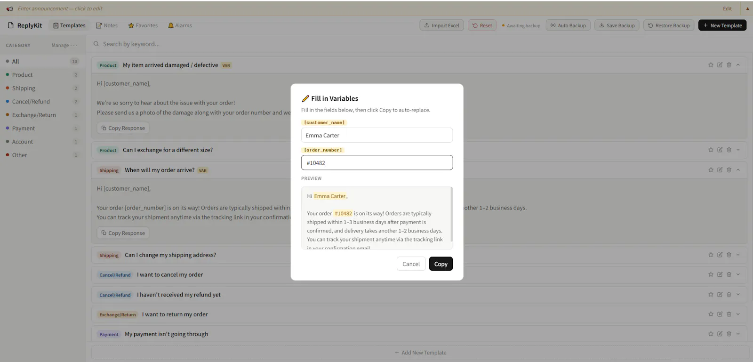This screenshot has height=362, width=753.
Task: Go to the Alarms tab
Action: (180, 25)
